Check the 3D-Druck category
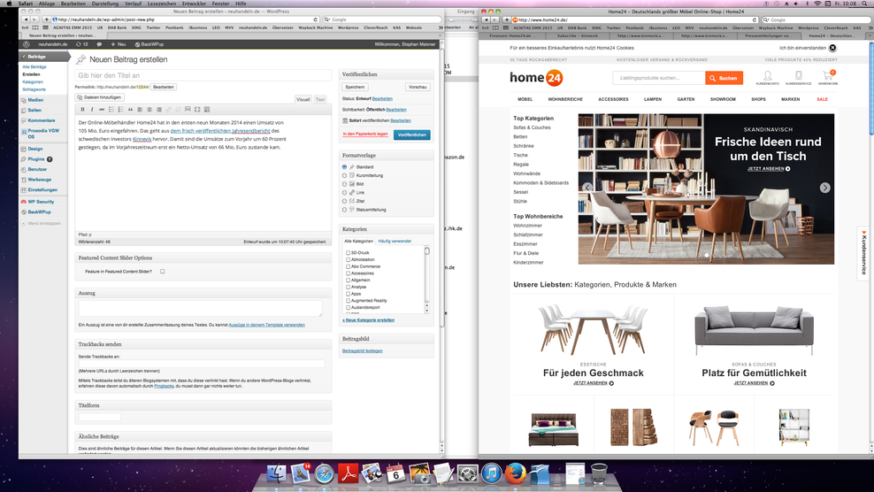The image size is (874, 492). pos(349,253)
